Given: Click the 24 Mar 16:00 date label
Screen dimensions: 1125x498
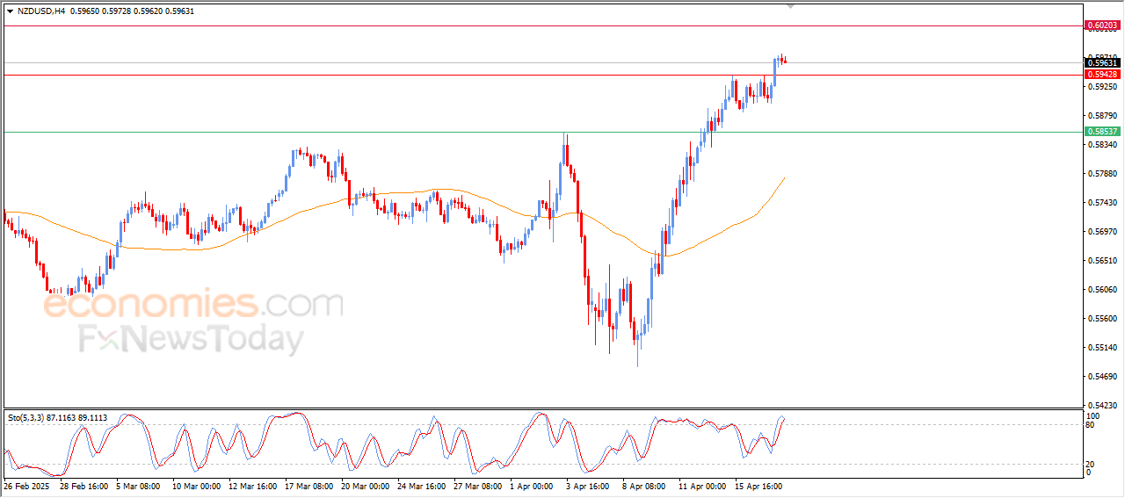Looking at the screenshot, I should (x=421, y=485).
